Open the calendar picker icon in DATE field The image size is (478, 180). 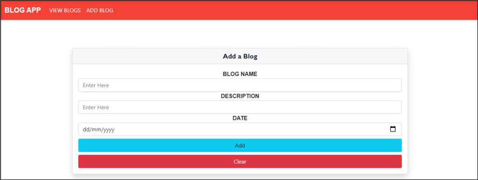click(x=393, y=129)
